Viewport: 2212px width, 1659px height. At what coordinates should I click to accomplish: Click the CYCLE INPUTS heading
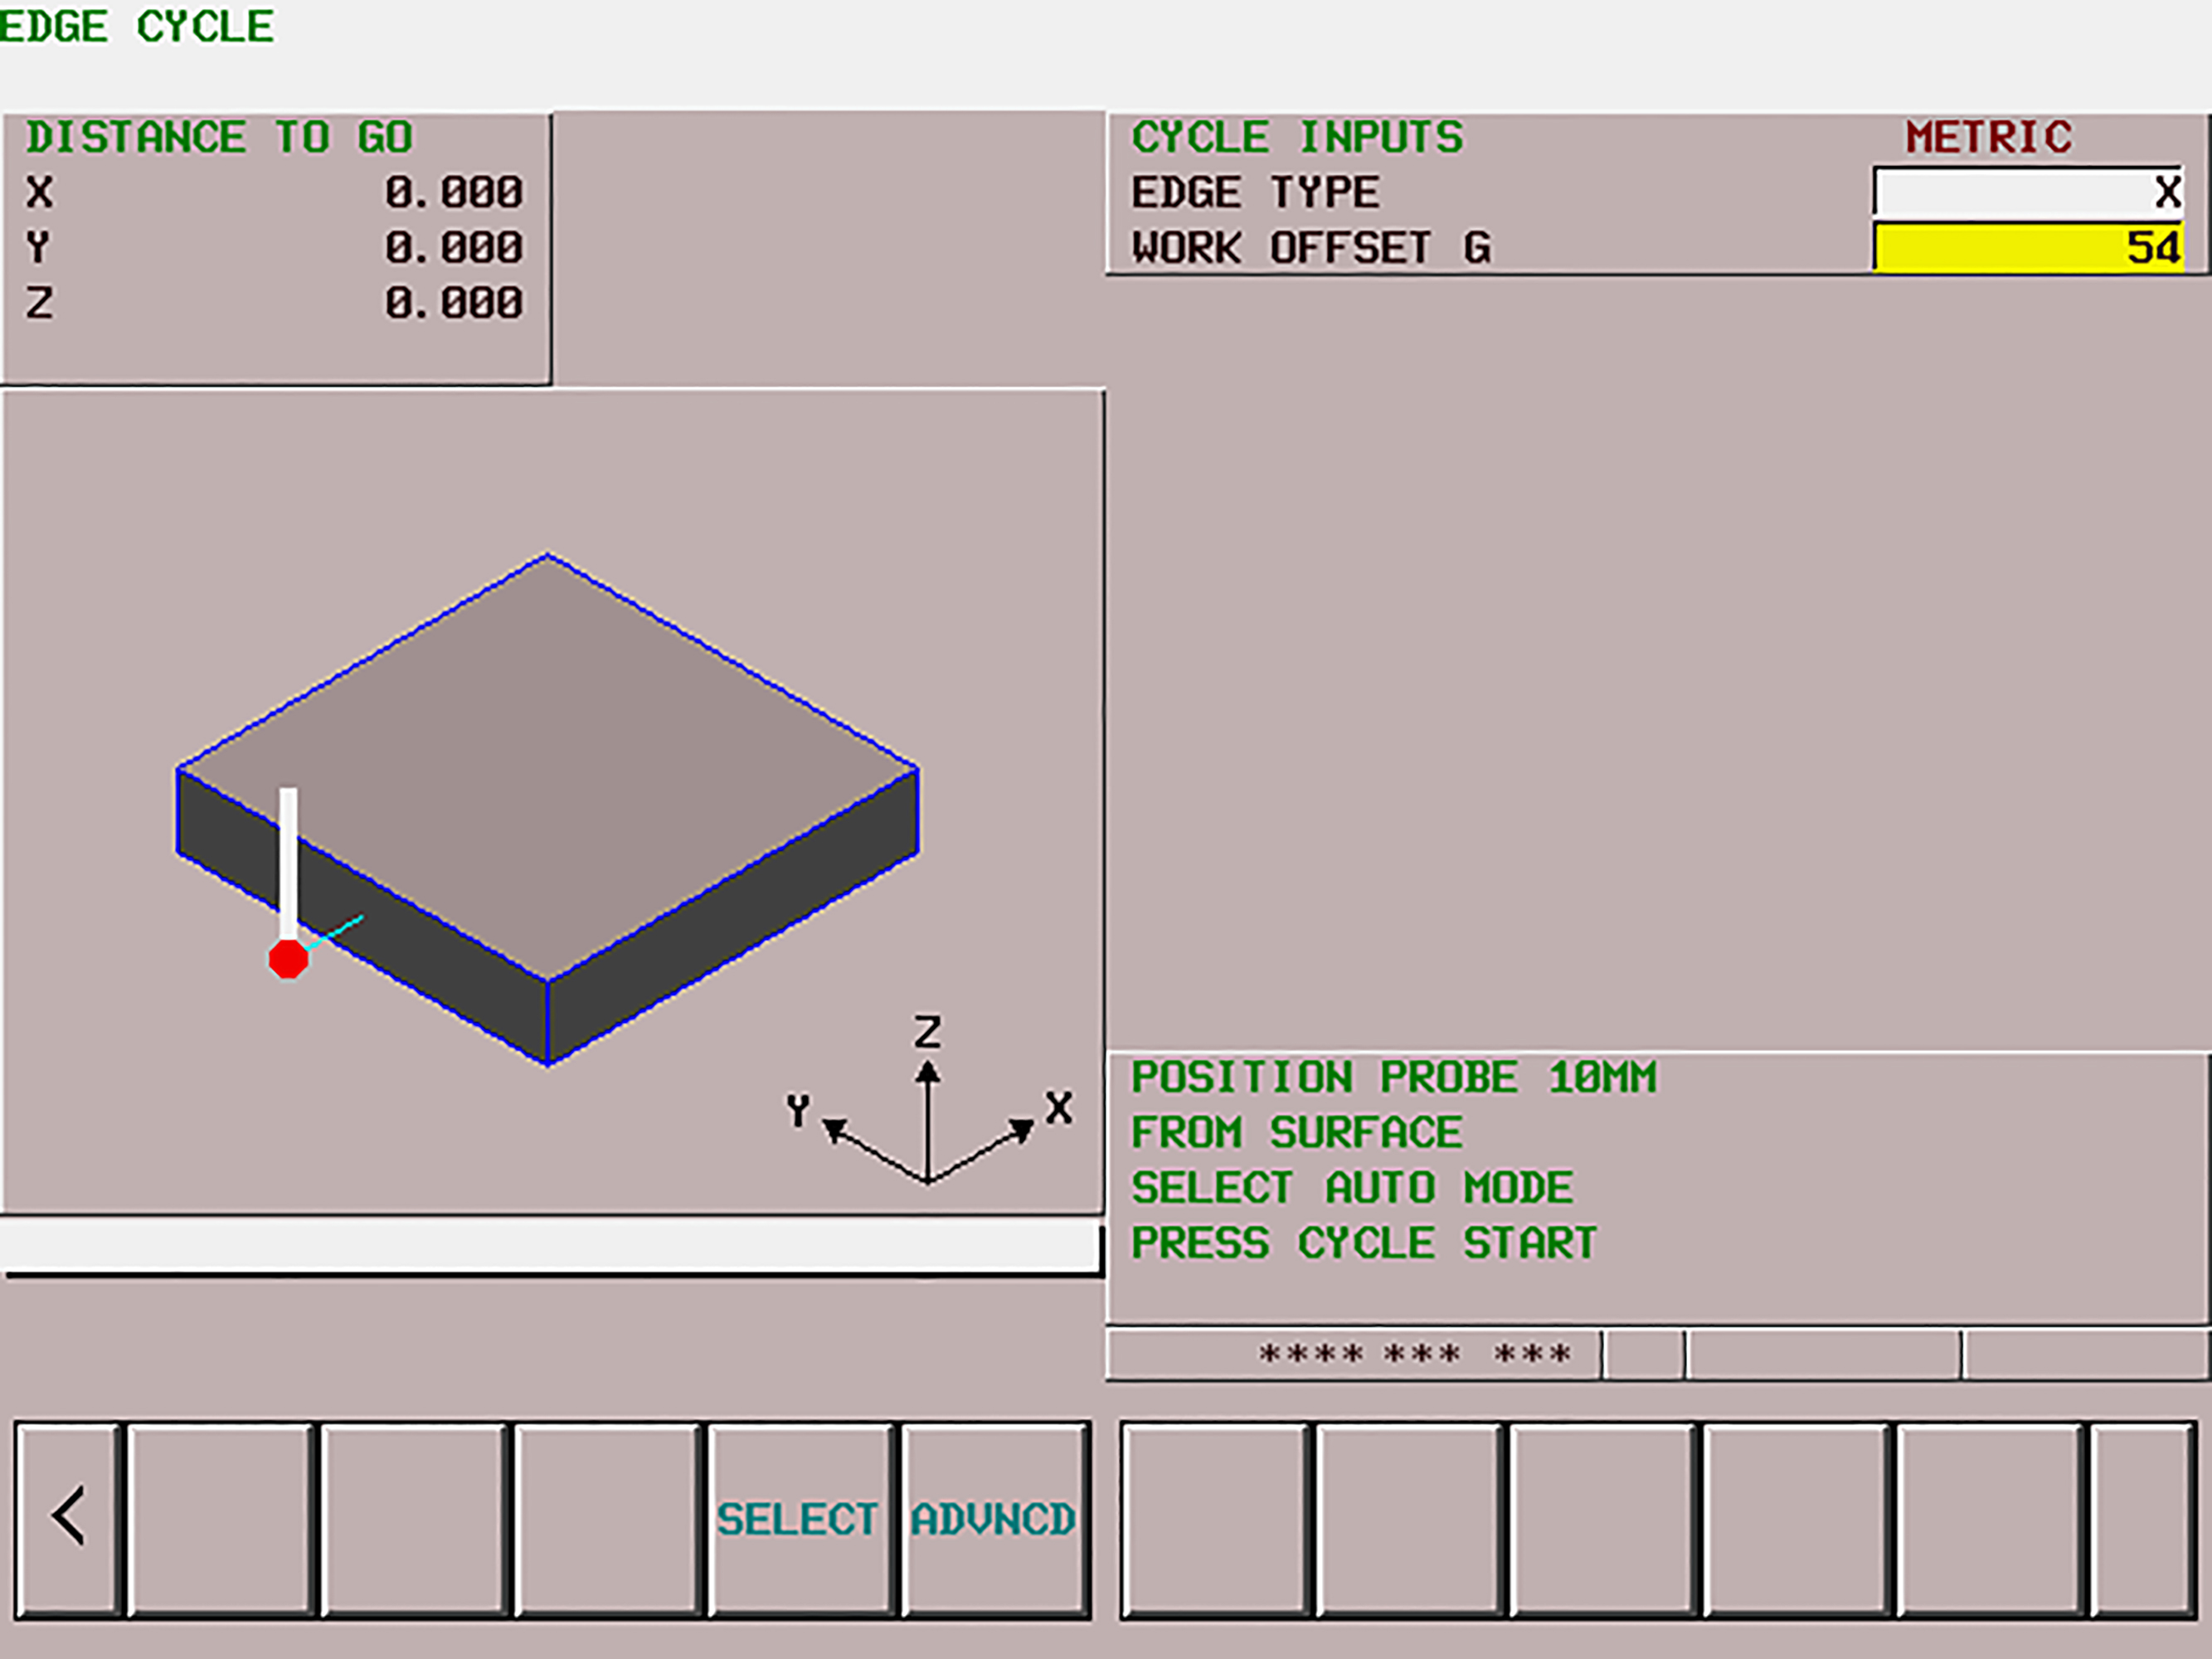pyautogui.click(x=1297, y=137)
